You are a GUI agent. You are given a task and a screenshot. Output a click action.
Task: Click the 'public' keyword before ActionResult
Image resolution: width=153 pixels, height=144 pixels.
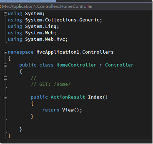point(39,97)
